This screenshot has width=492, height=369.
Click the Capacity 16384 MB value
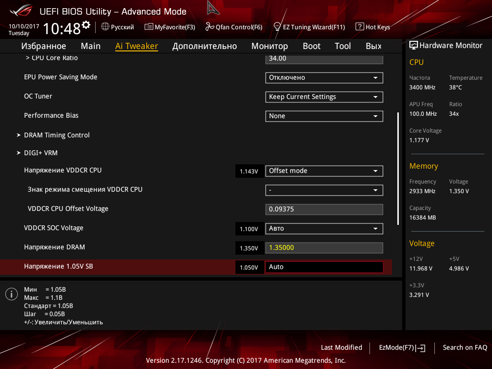click(x=422, y=218)
